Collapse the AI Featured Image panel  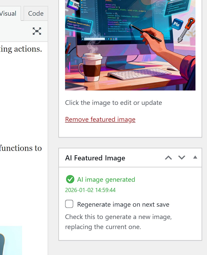pyautogui.click(x=195, y=158)
